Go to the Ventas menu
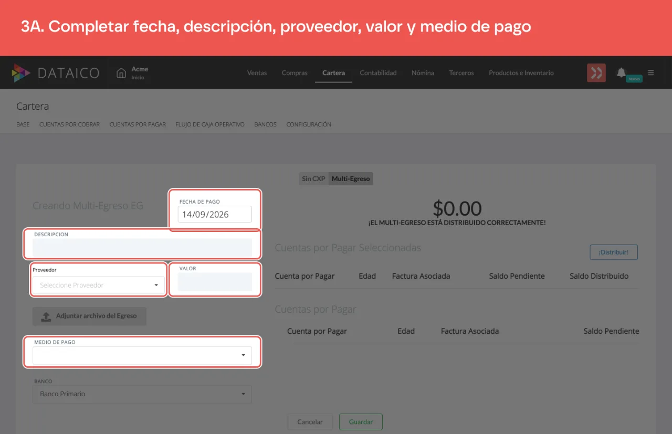The image size is (672, 434). (257, 73)
